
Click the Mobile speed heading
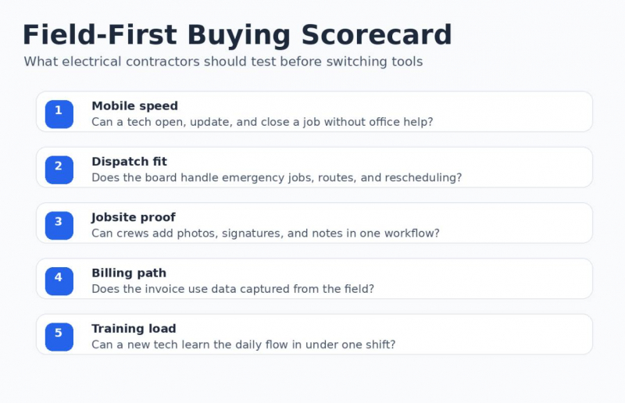pyautogui.click(x=134, y=106)
